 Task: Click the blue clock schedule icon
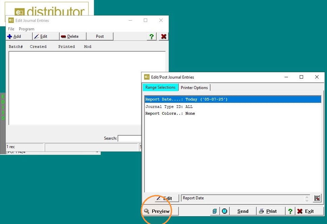coord(225,211)
